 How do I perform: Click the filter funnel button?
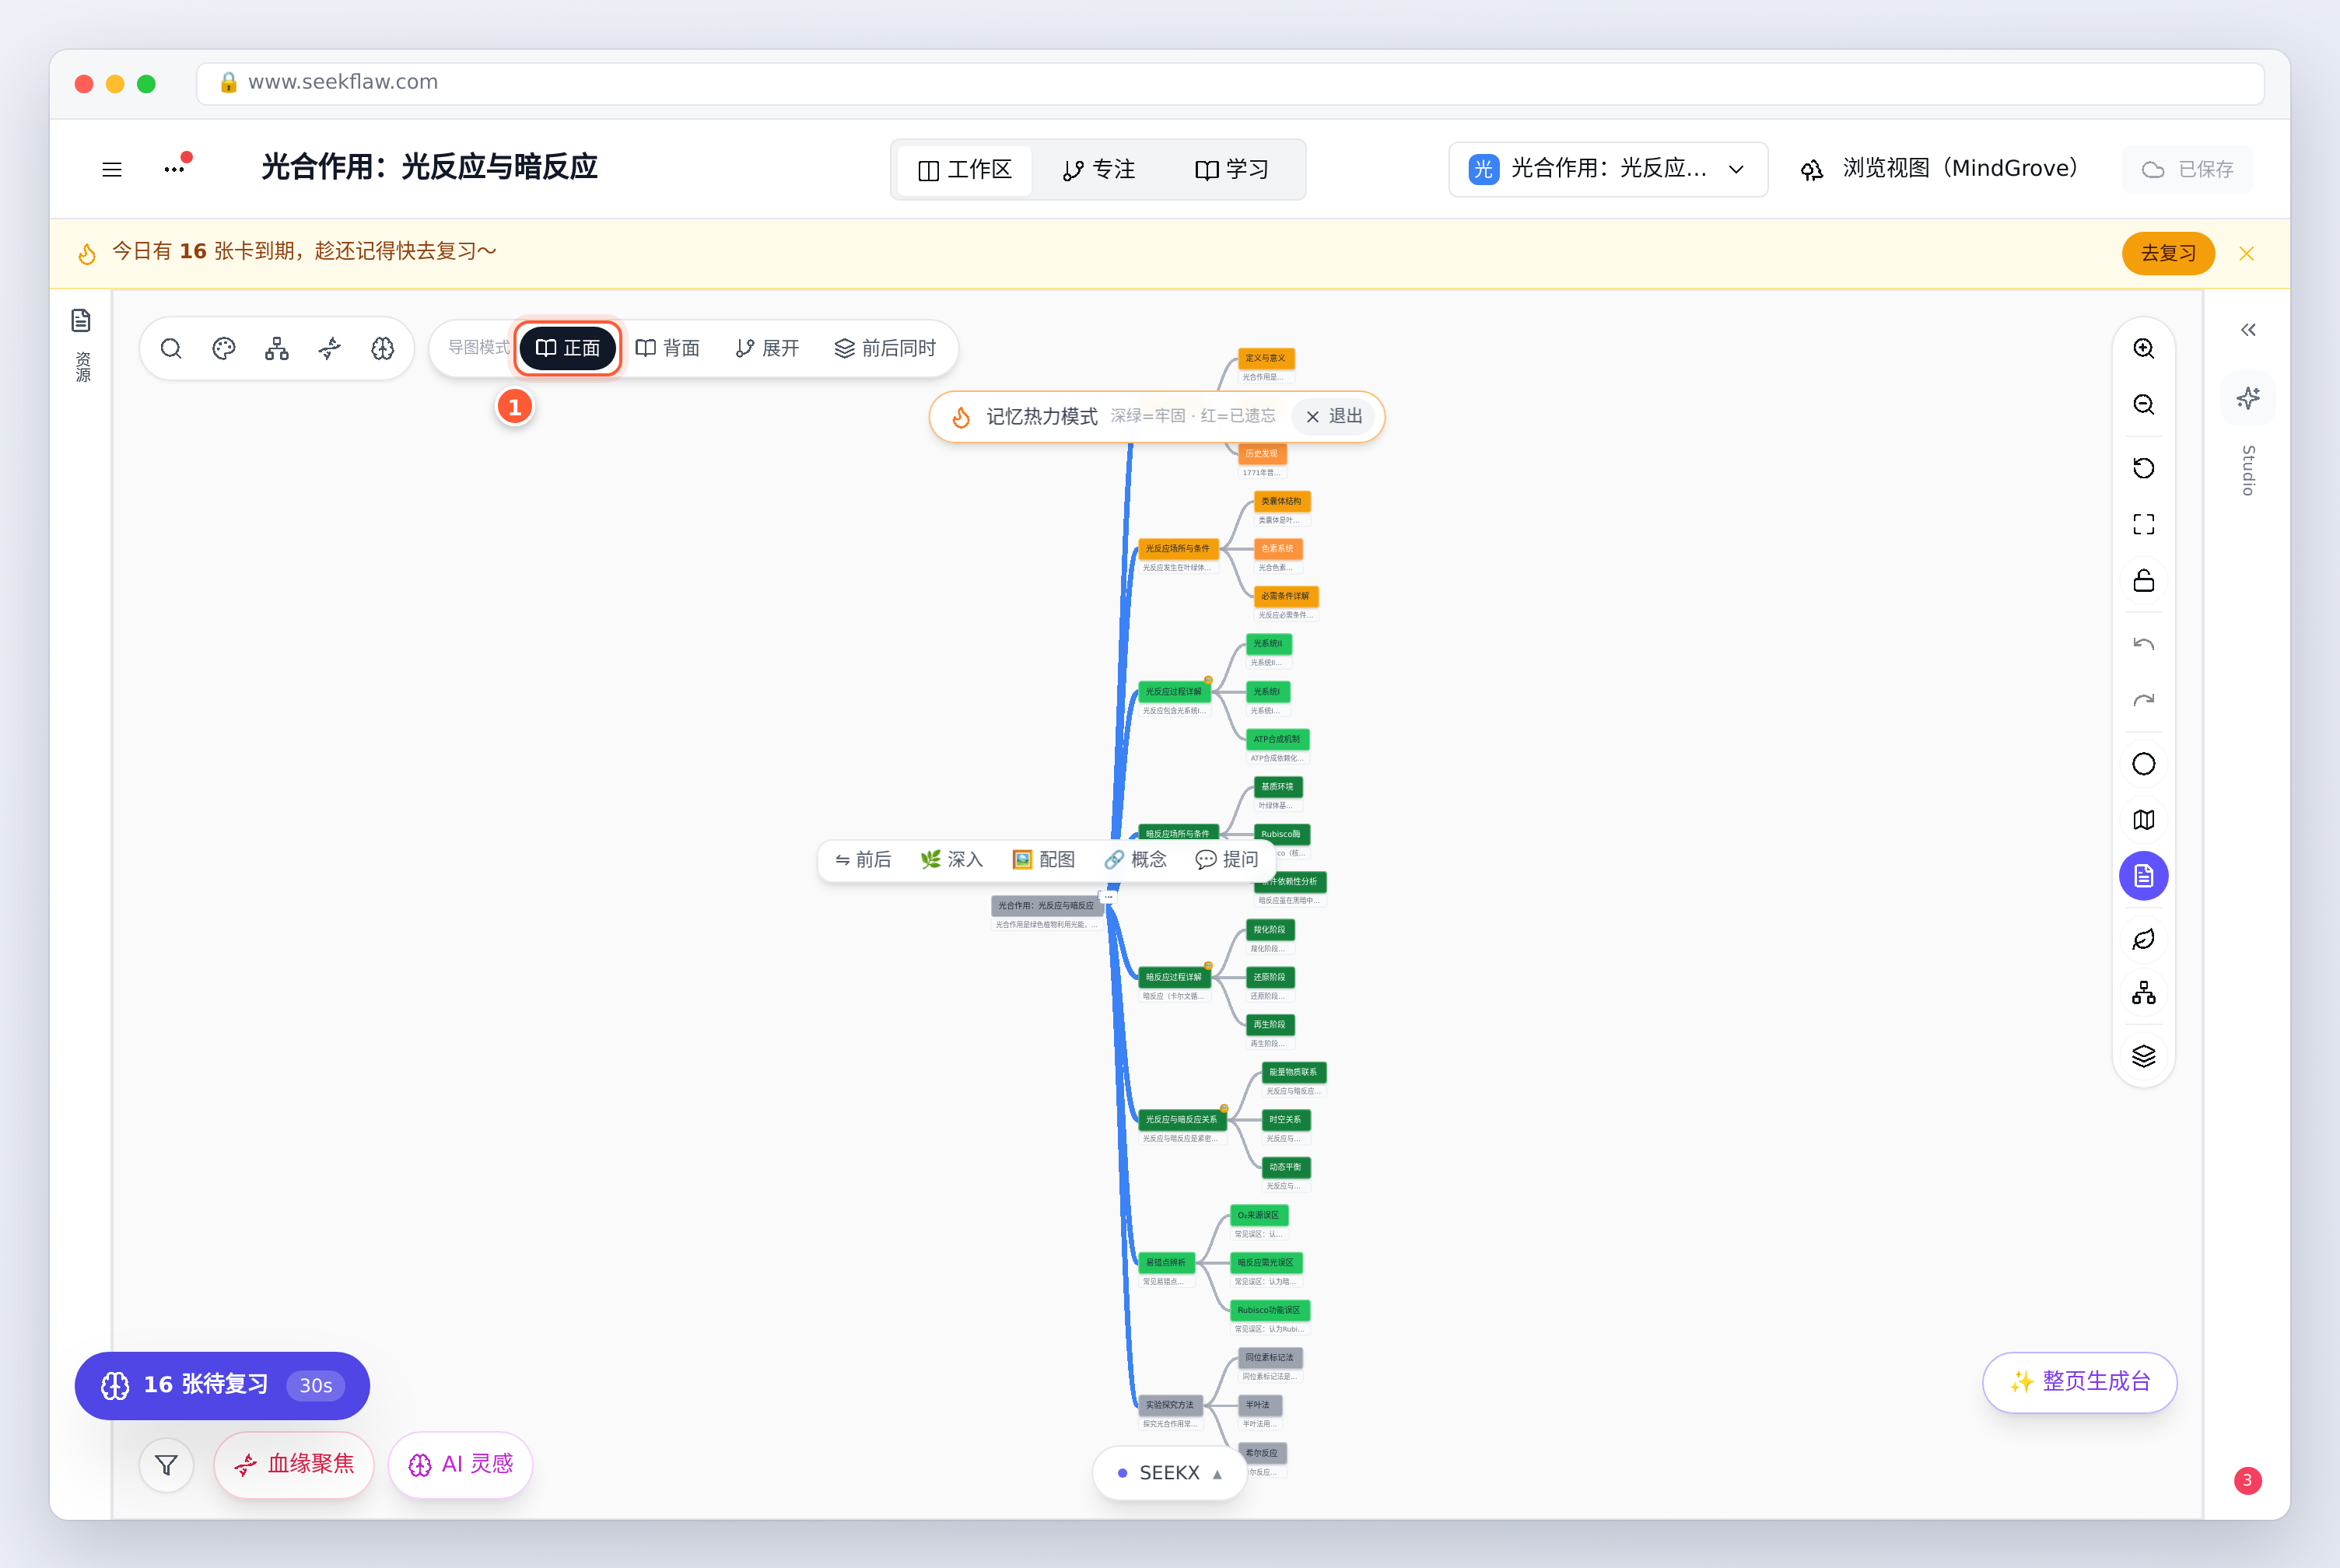[x=166, y=1465]
